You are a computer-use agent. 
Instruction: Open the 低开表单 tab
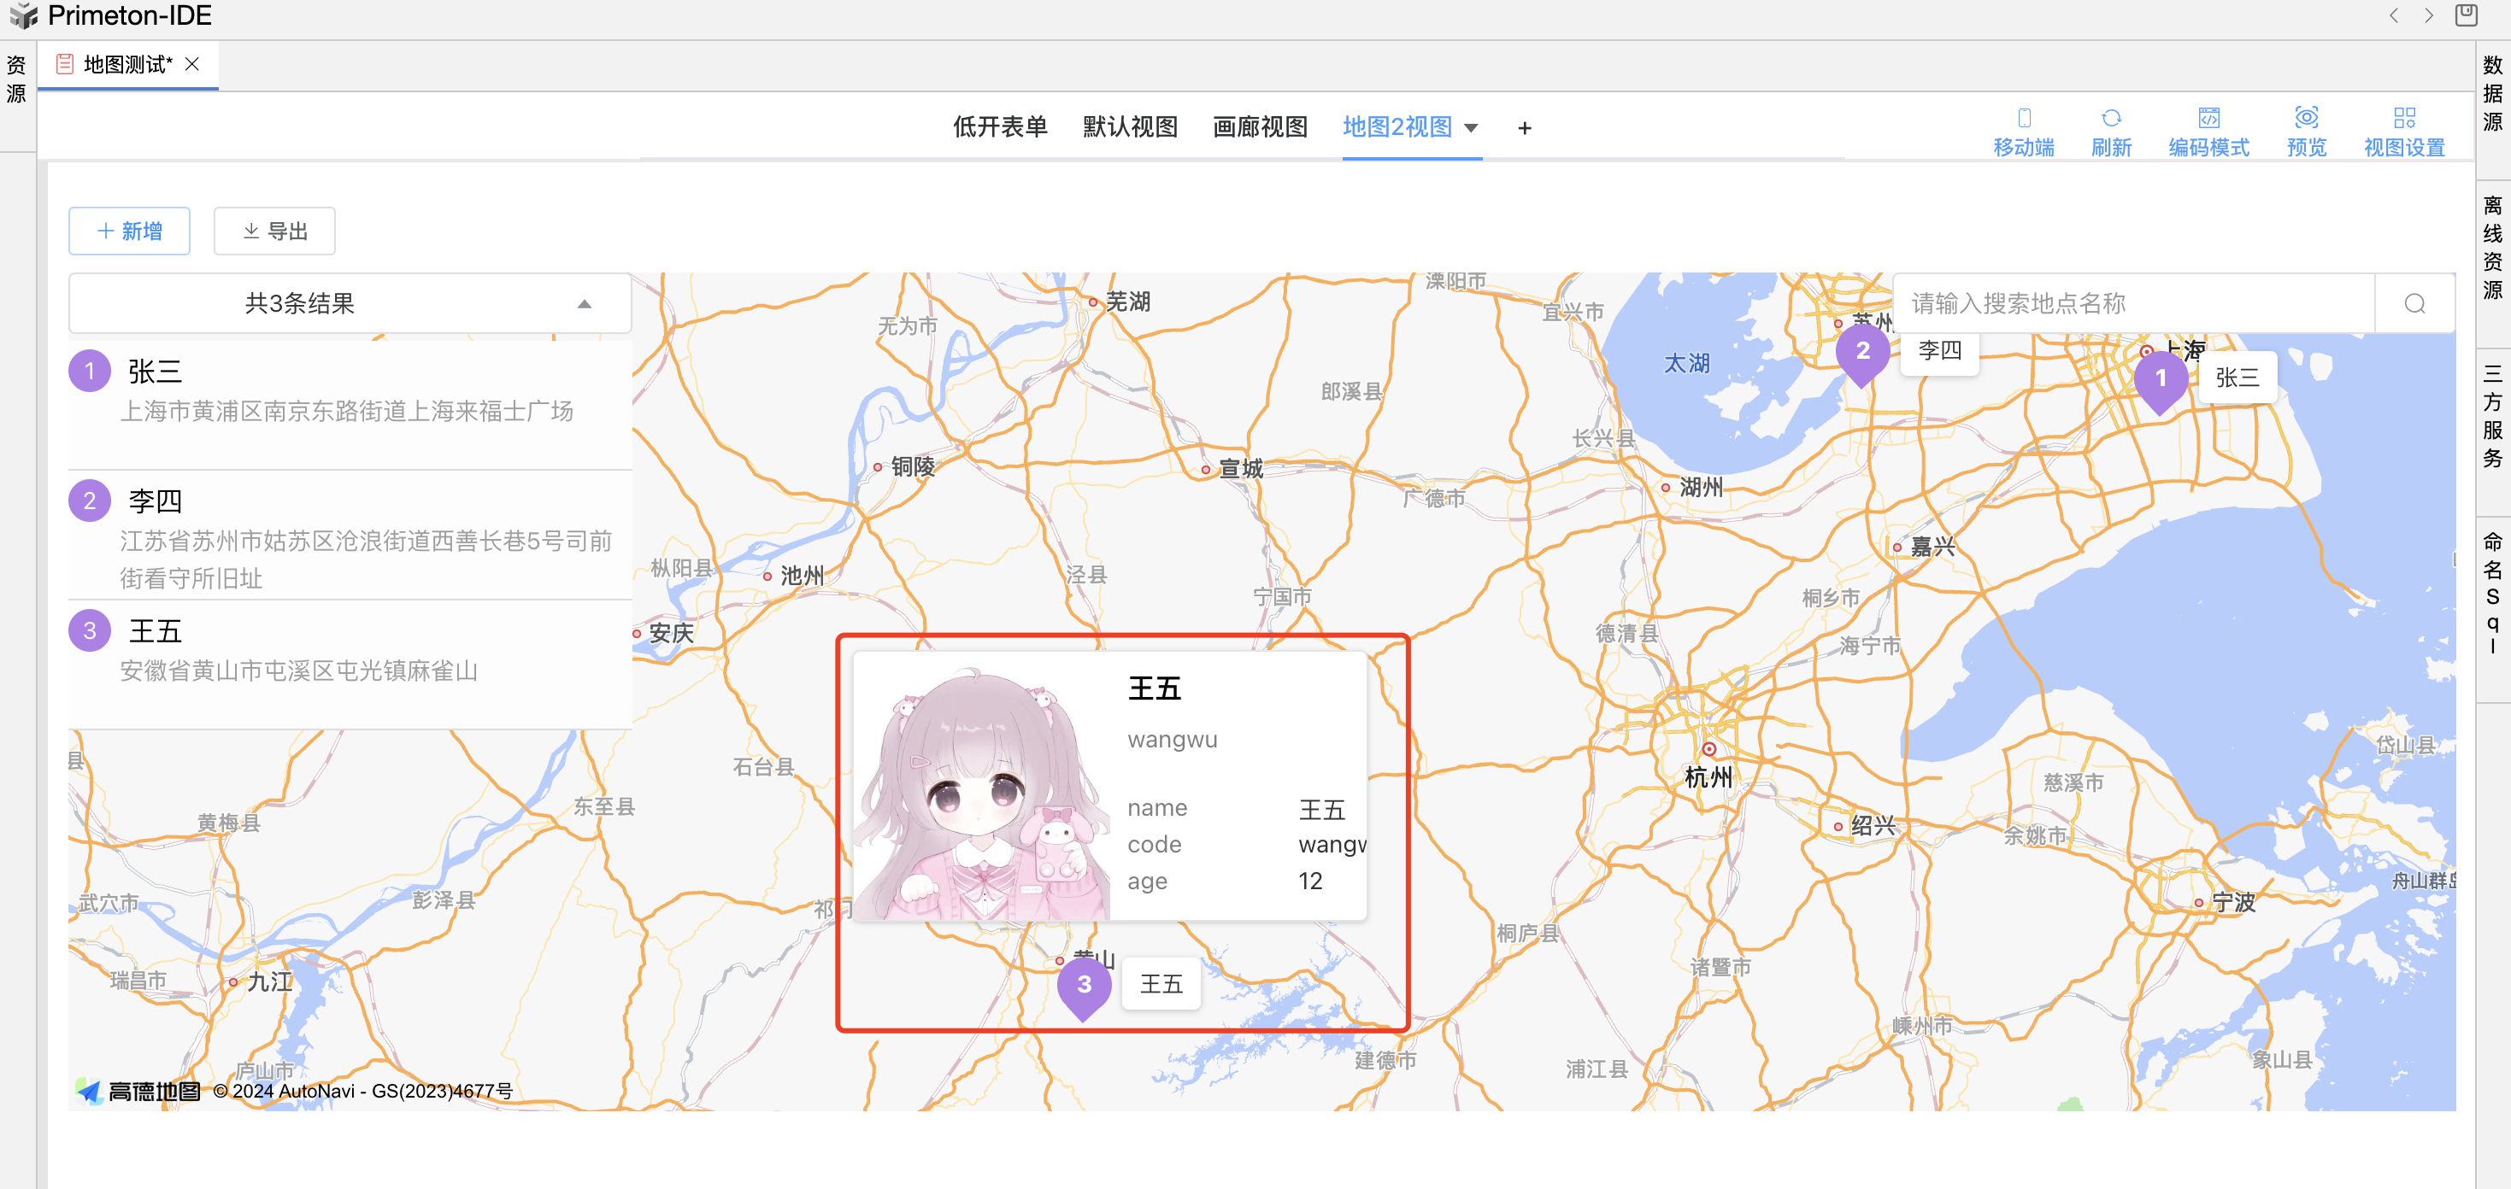tap(999, 127)
